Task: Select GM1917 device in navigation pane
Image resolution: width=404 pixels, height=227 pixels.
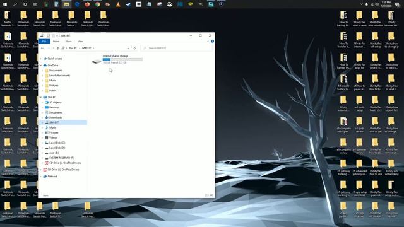Action: pos(54,122)
